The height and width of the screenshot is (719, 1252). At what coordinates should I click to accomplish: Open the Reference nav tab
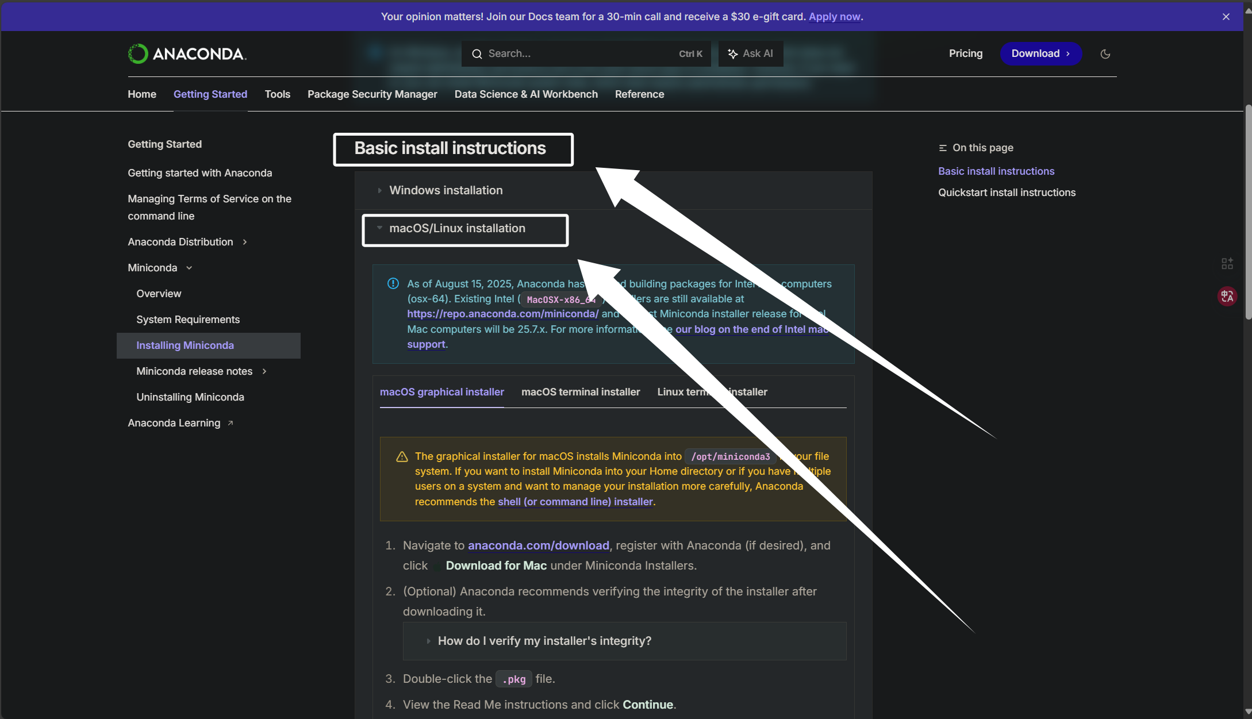pyautogui.click(x=640, y=94)
